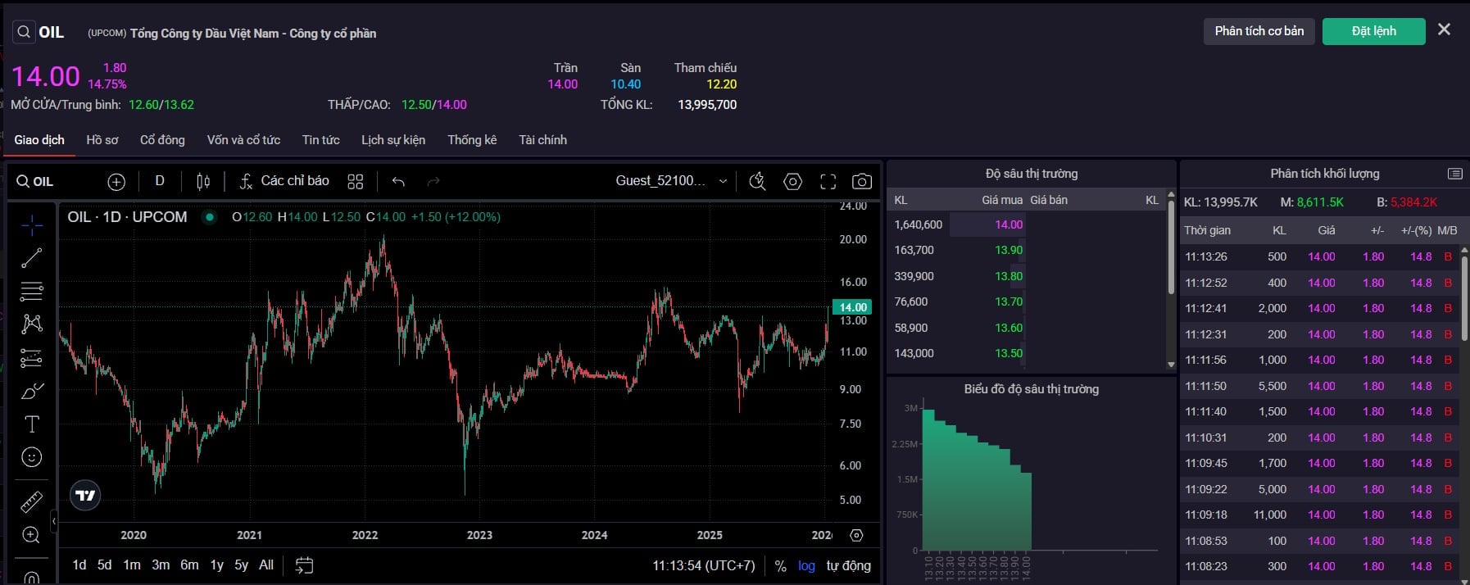
Task: Click the add symbol compare plus icon
Action: click(x=116, y=182)
